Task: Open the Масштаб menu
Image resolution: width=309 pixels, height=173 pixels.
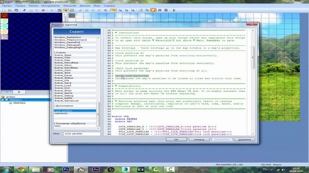Action: (70, 6)
